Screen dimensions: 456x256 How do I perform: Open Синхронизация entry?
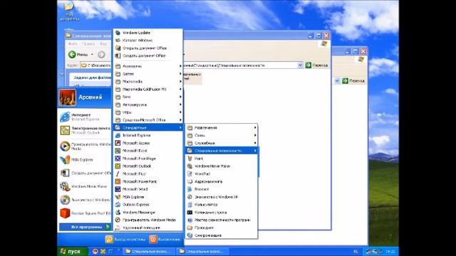[222, 235]
